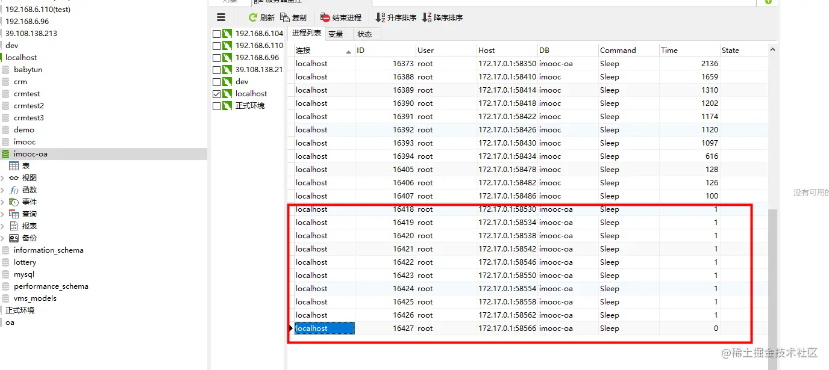
Task: Select the lottery database icon
Action: point(6,262)
